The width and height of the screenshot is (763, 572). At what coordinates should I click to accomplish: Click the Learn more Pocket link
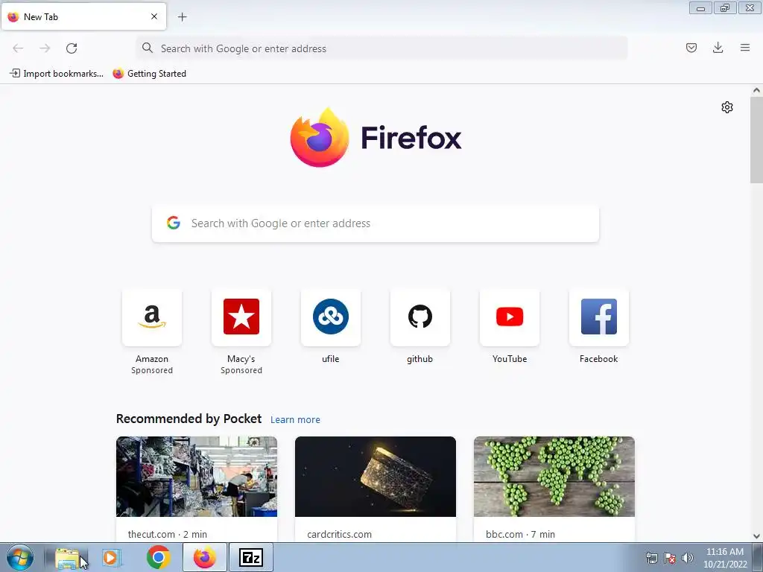click(295, 420)
